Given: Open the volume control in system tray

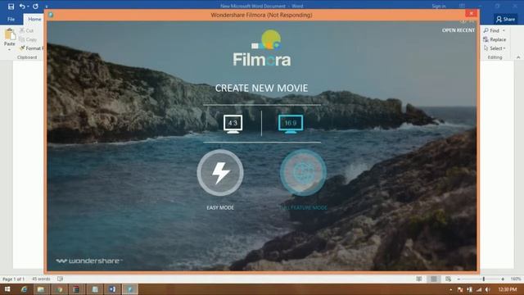Looking at the screenshot, I should 488,289.
